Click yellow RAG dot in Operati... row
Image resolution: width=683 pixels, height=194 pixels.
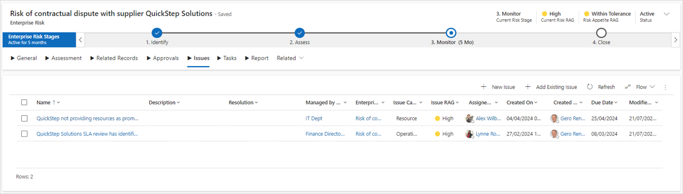(x=437, y=134)
